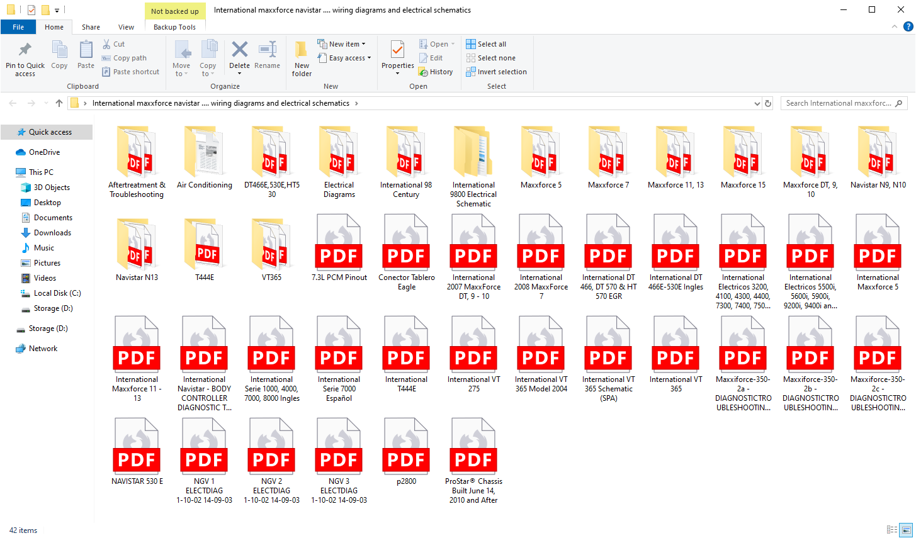Open the recent locations dropdown arrow

(46, 103)
